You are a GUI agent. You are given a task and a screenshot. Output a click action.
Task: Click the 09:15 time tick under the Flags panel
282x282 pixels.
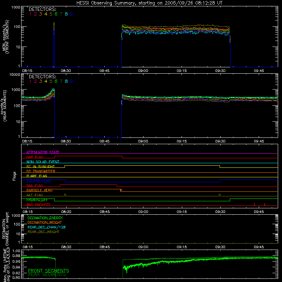[x=182, y=212]
